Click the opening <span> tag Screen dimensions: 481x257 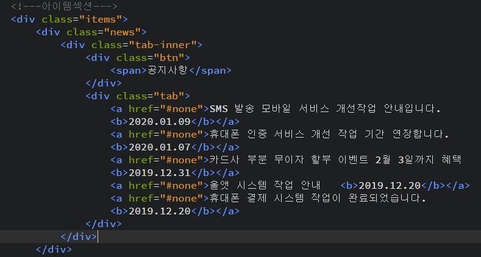coord(129,71)
